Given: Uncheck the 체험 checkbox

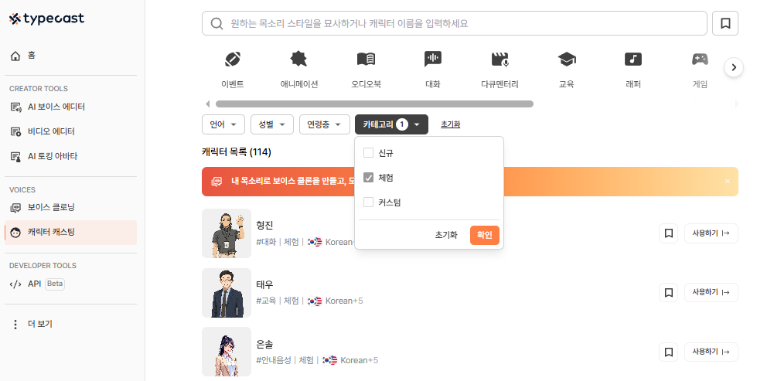Looking at the screenshot, I should pos(369,178).
